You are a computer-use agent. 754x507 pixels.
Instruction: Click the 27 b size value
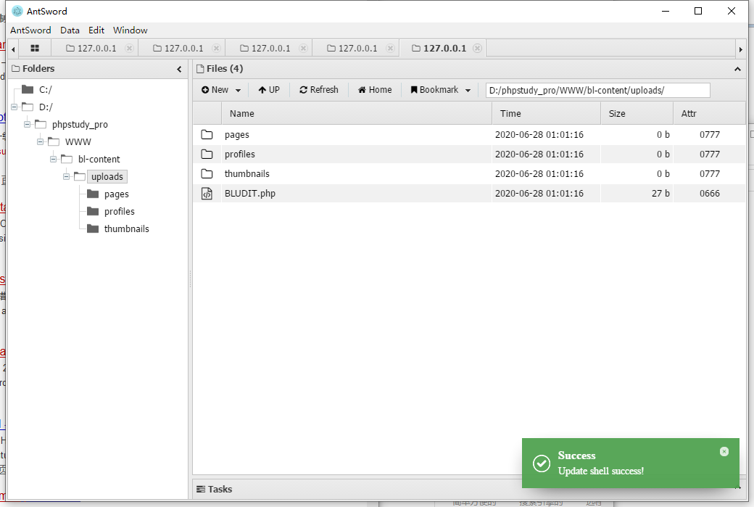click(x=660, y=194)
